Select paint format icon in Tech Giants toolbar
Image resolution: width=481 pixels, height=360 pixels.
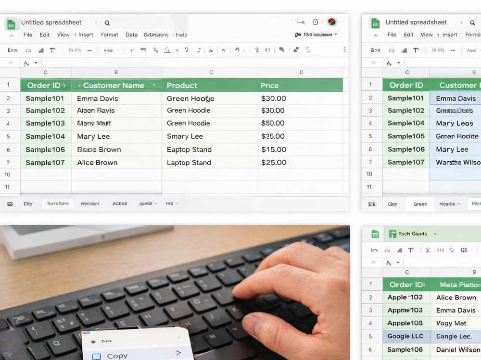pyautogui.click(x=399, y=250)
